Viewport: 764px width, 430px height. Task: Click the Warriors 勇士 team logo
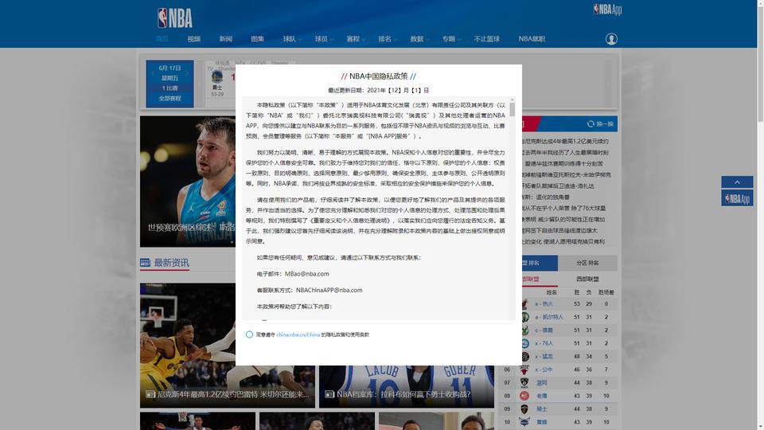click(217, 77)
